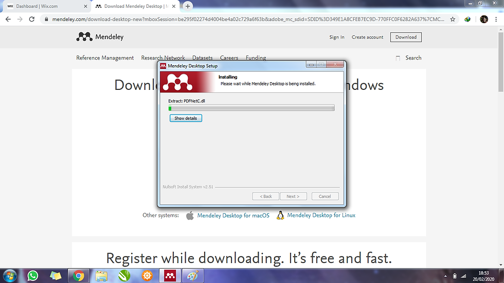
Task: Click the 'Extract: PDFNetC.dll' status text
Action: [187, 101]
